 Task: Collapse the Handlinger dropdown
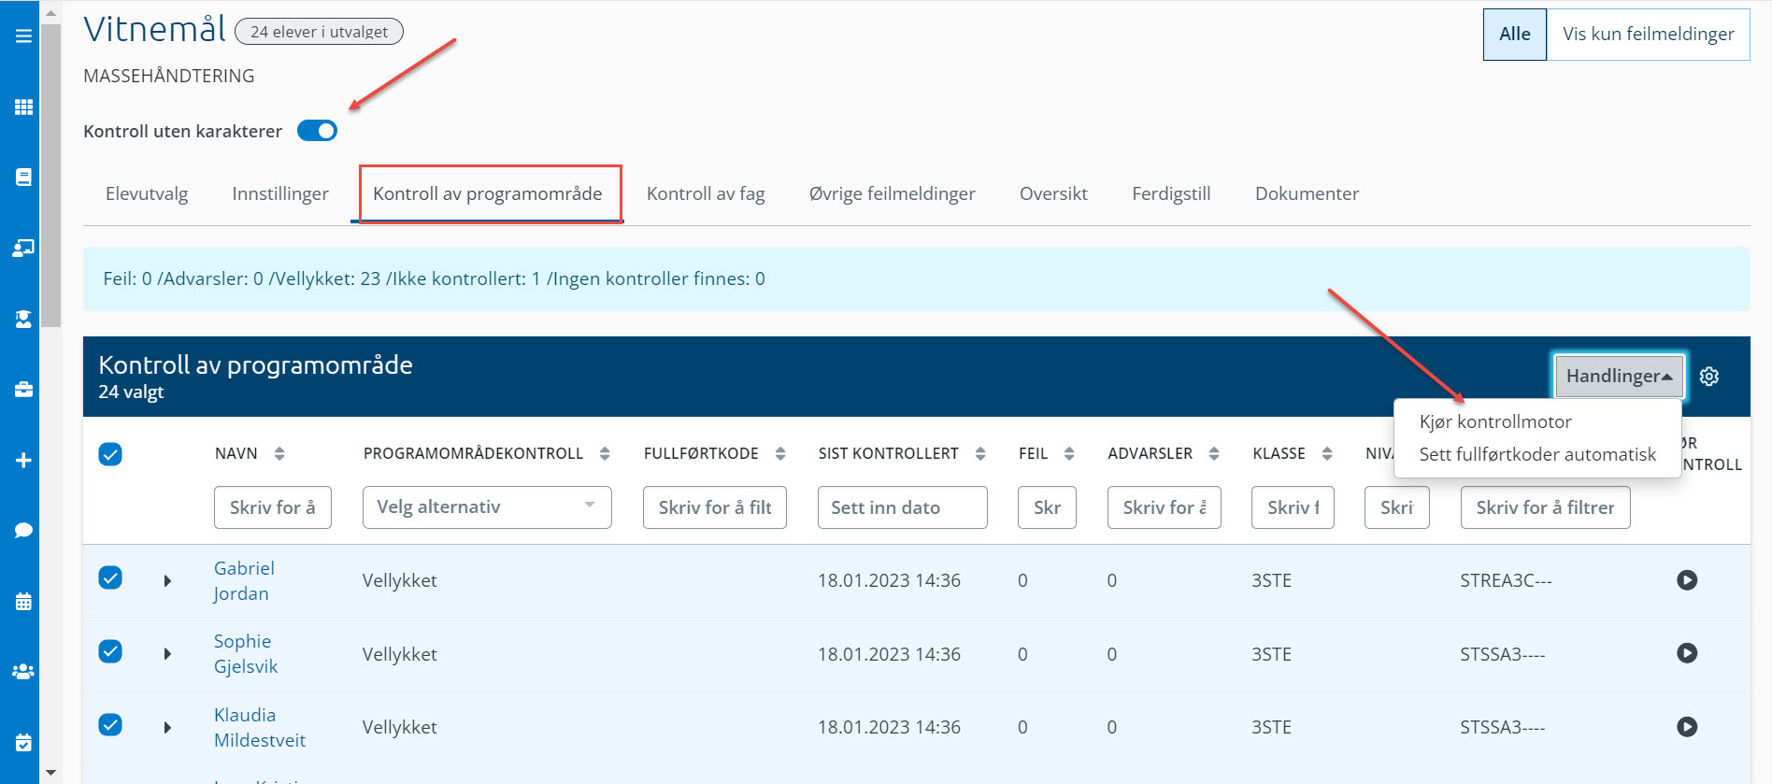(1619, 376)
